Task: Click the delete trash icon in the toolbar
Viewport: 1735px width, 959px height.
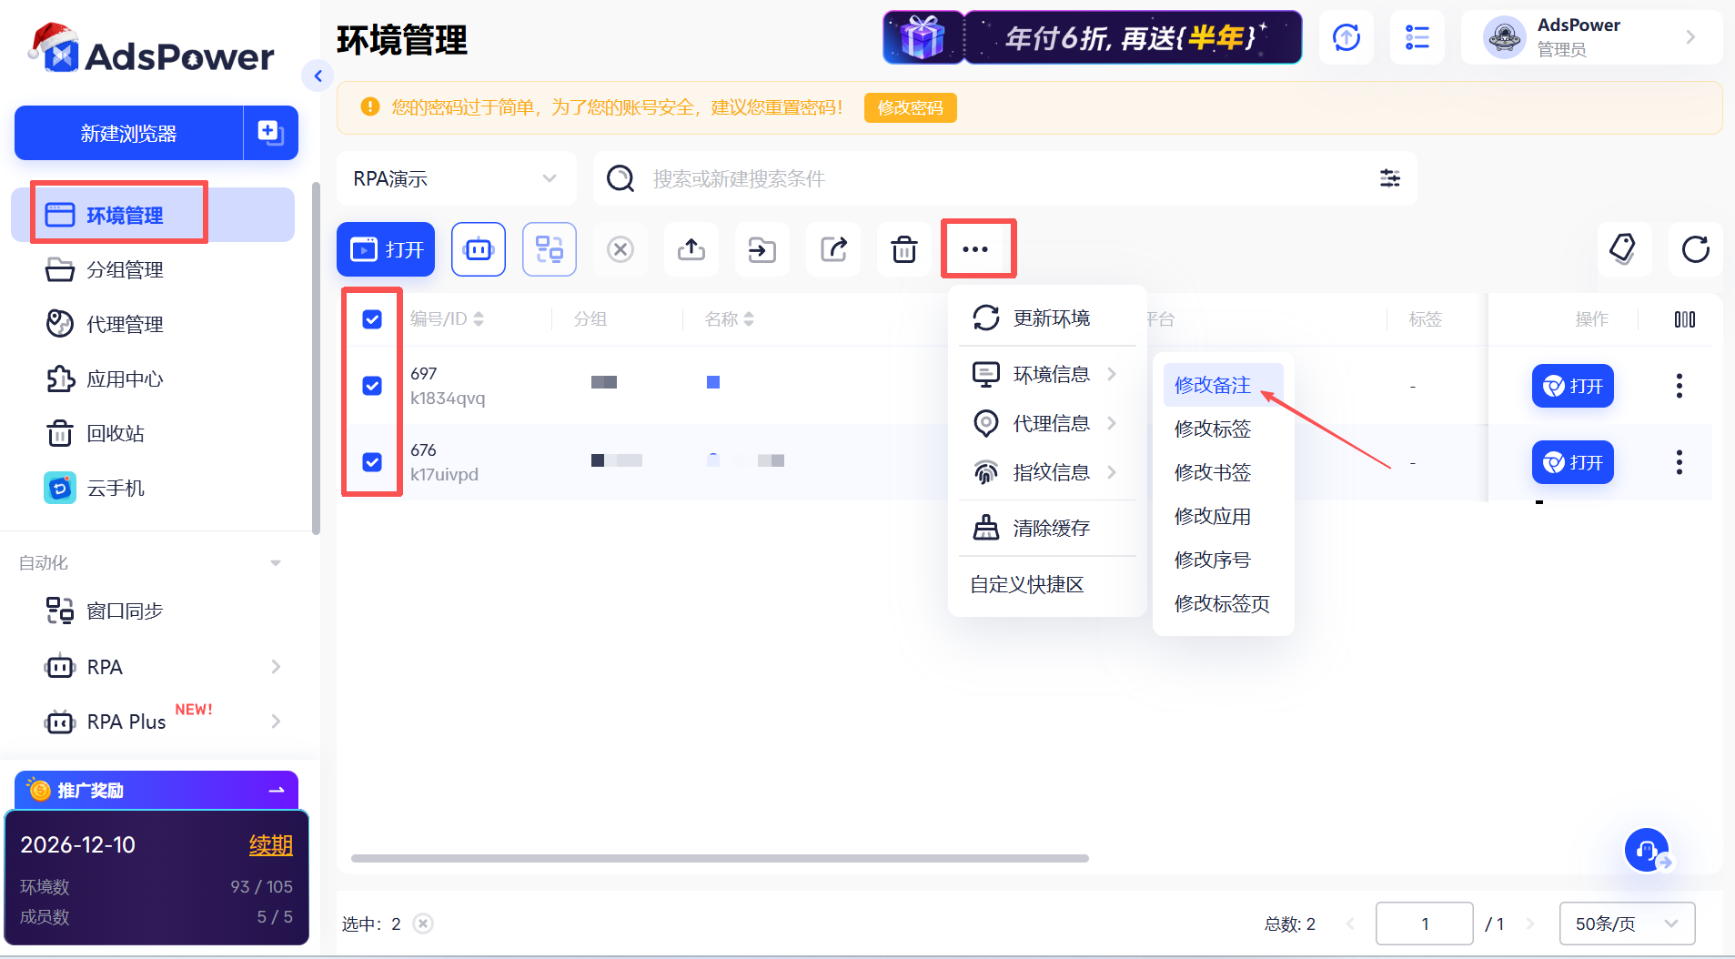Action: (903, 248)
